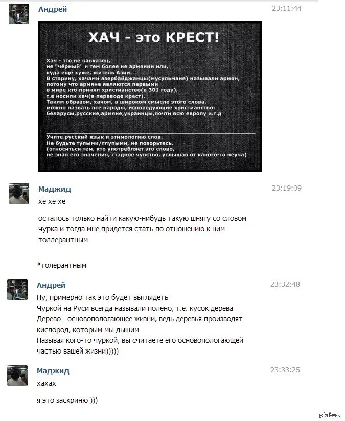
Task: Open Андрей's avatar on the 23:32:48 message
Action: [17, 290]
